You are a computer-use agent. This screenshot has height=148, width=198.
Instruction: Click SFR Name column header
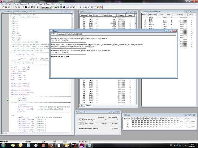pyautogui.click(x=152, y=15)
